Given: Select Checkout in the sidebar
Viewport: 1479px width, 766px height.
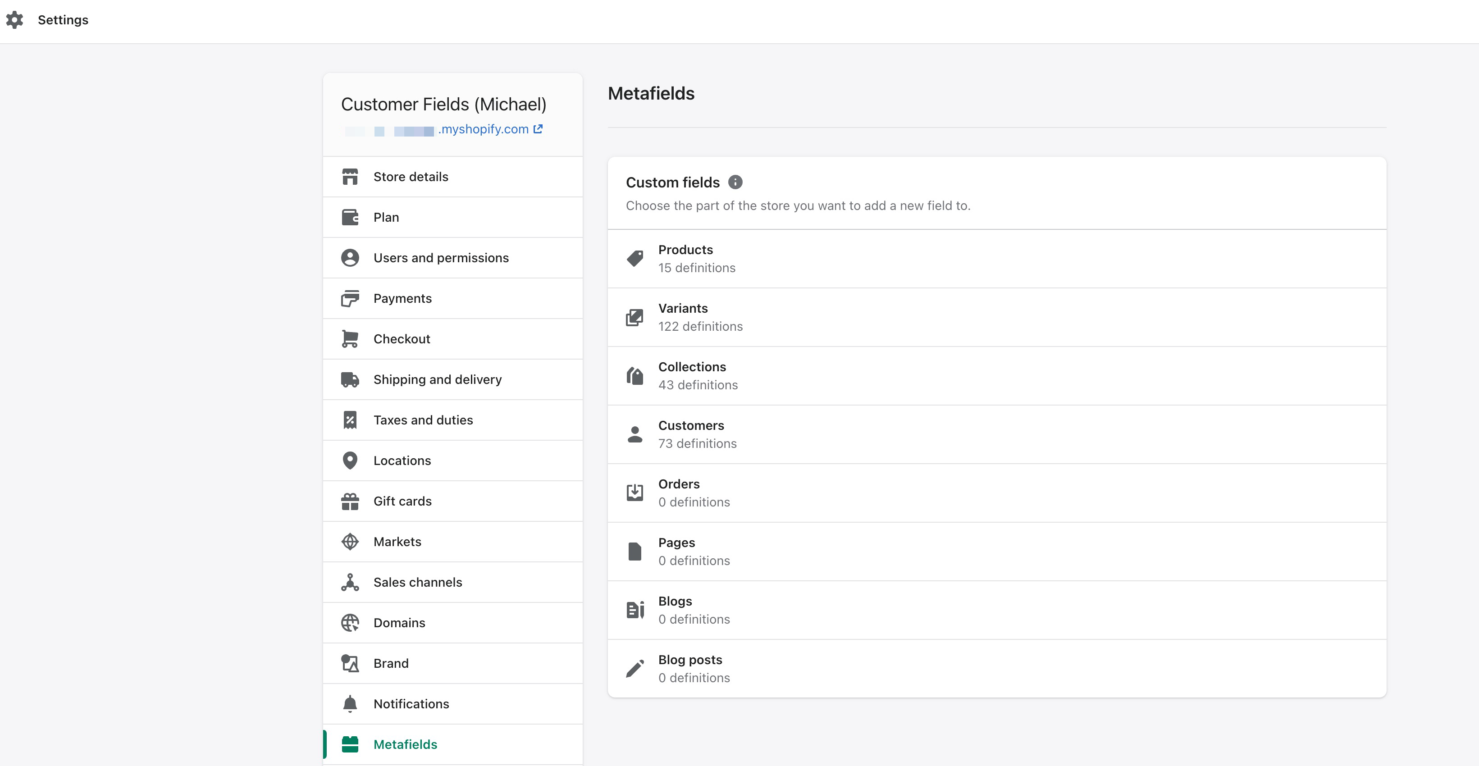Looking at the screenshot, I should tap(452, 339).
